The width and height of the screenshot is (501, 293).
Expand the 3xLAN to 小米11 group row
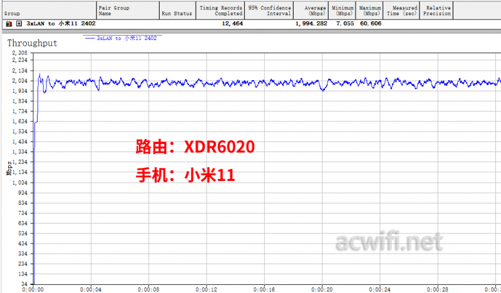[19, 24]
